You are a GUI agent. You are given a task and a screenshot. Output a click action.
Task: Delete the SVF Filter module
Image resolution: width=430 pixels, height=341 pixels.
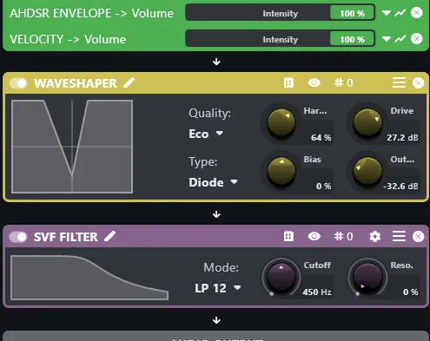coord(418,237)
